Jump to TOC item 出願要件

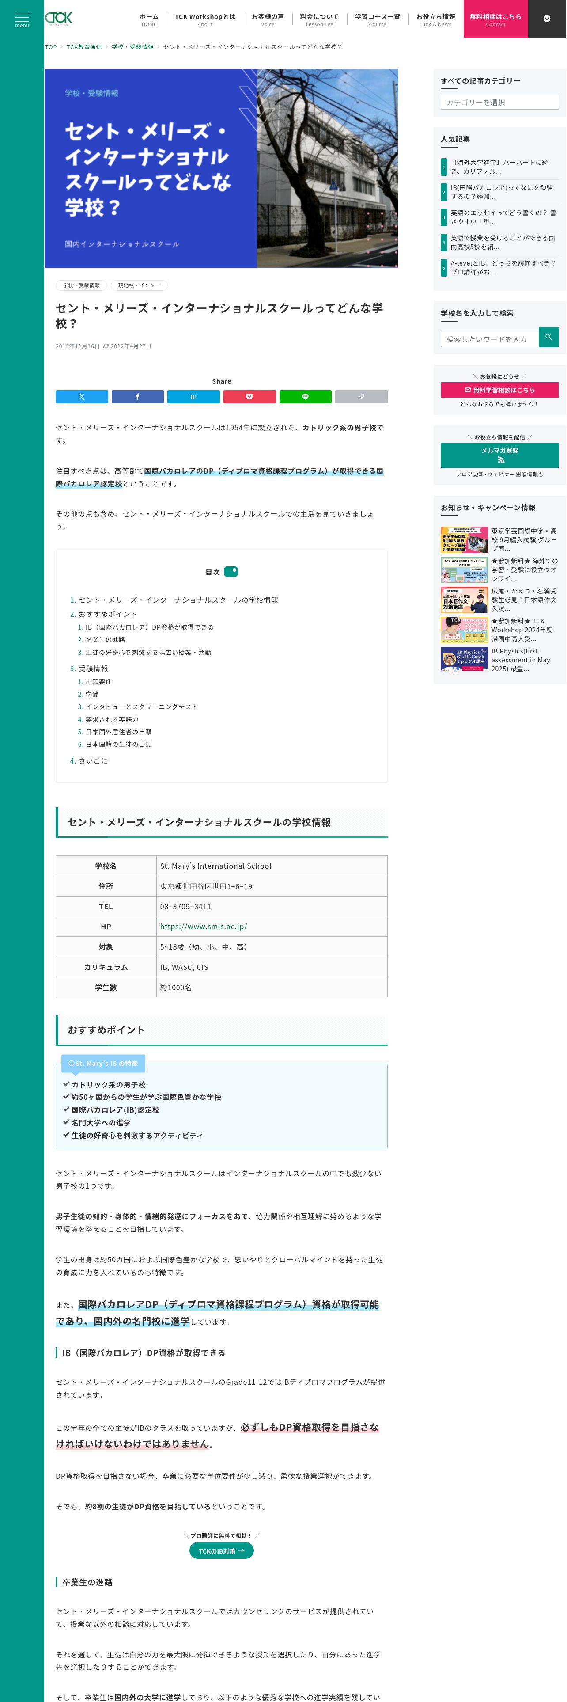tap(98, 681)
